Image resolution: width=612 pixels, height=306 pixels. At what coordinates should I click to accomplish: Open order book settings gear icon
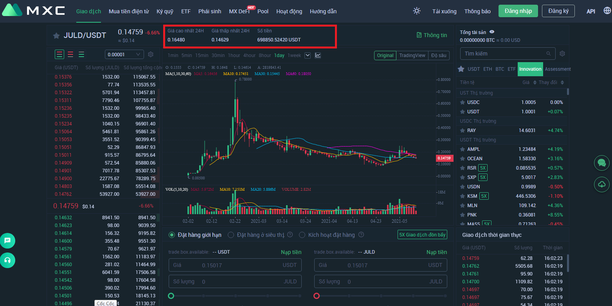click(x=151, y=54)
